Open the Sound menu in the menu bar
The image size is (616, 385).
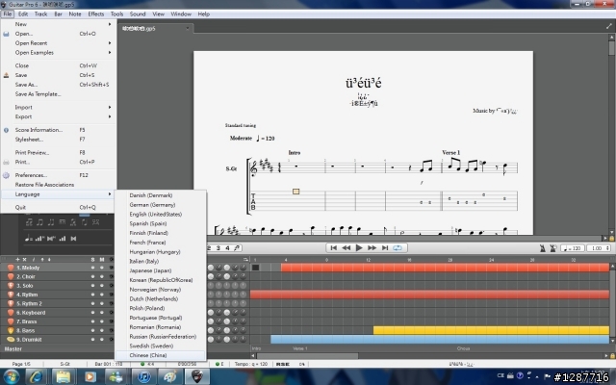138,13
